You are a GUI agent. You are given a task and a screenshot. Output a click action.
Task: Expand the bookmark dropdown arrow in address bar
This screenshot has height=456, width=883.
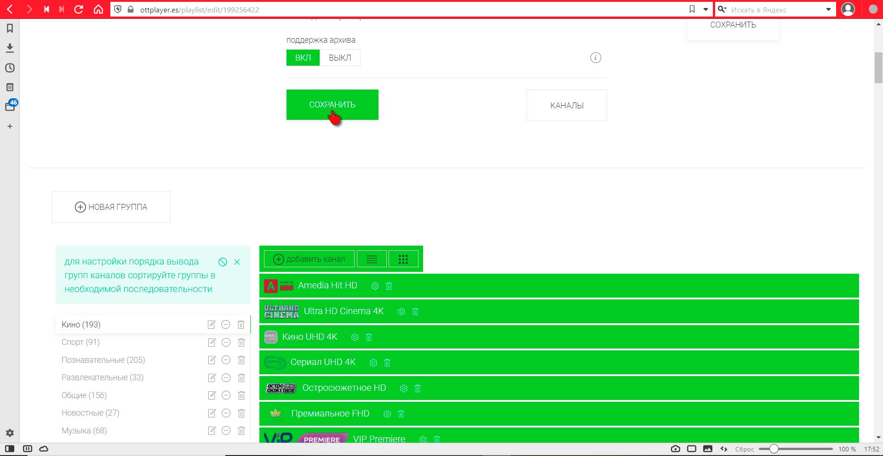[705, 9]
